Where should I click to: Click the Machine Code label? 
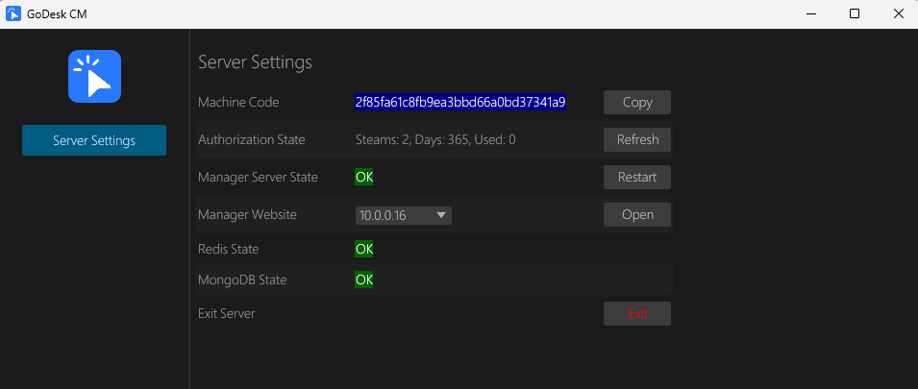(237, 102)
